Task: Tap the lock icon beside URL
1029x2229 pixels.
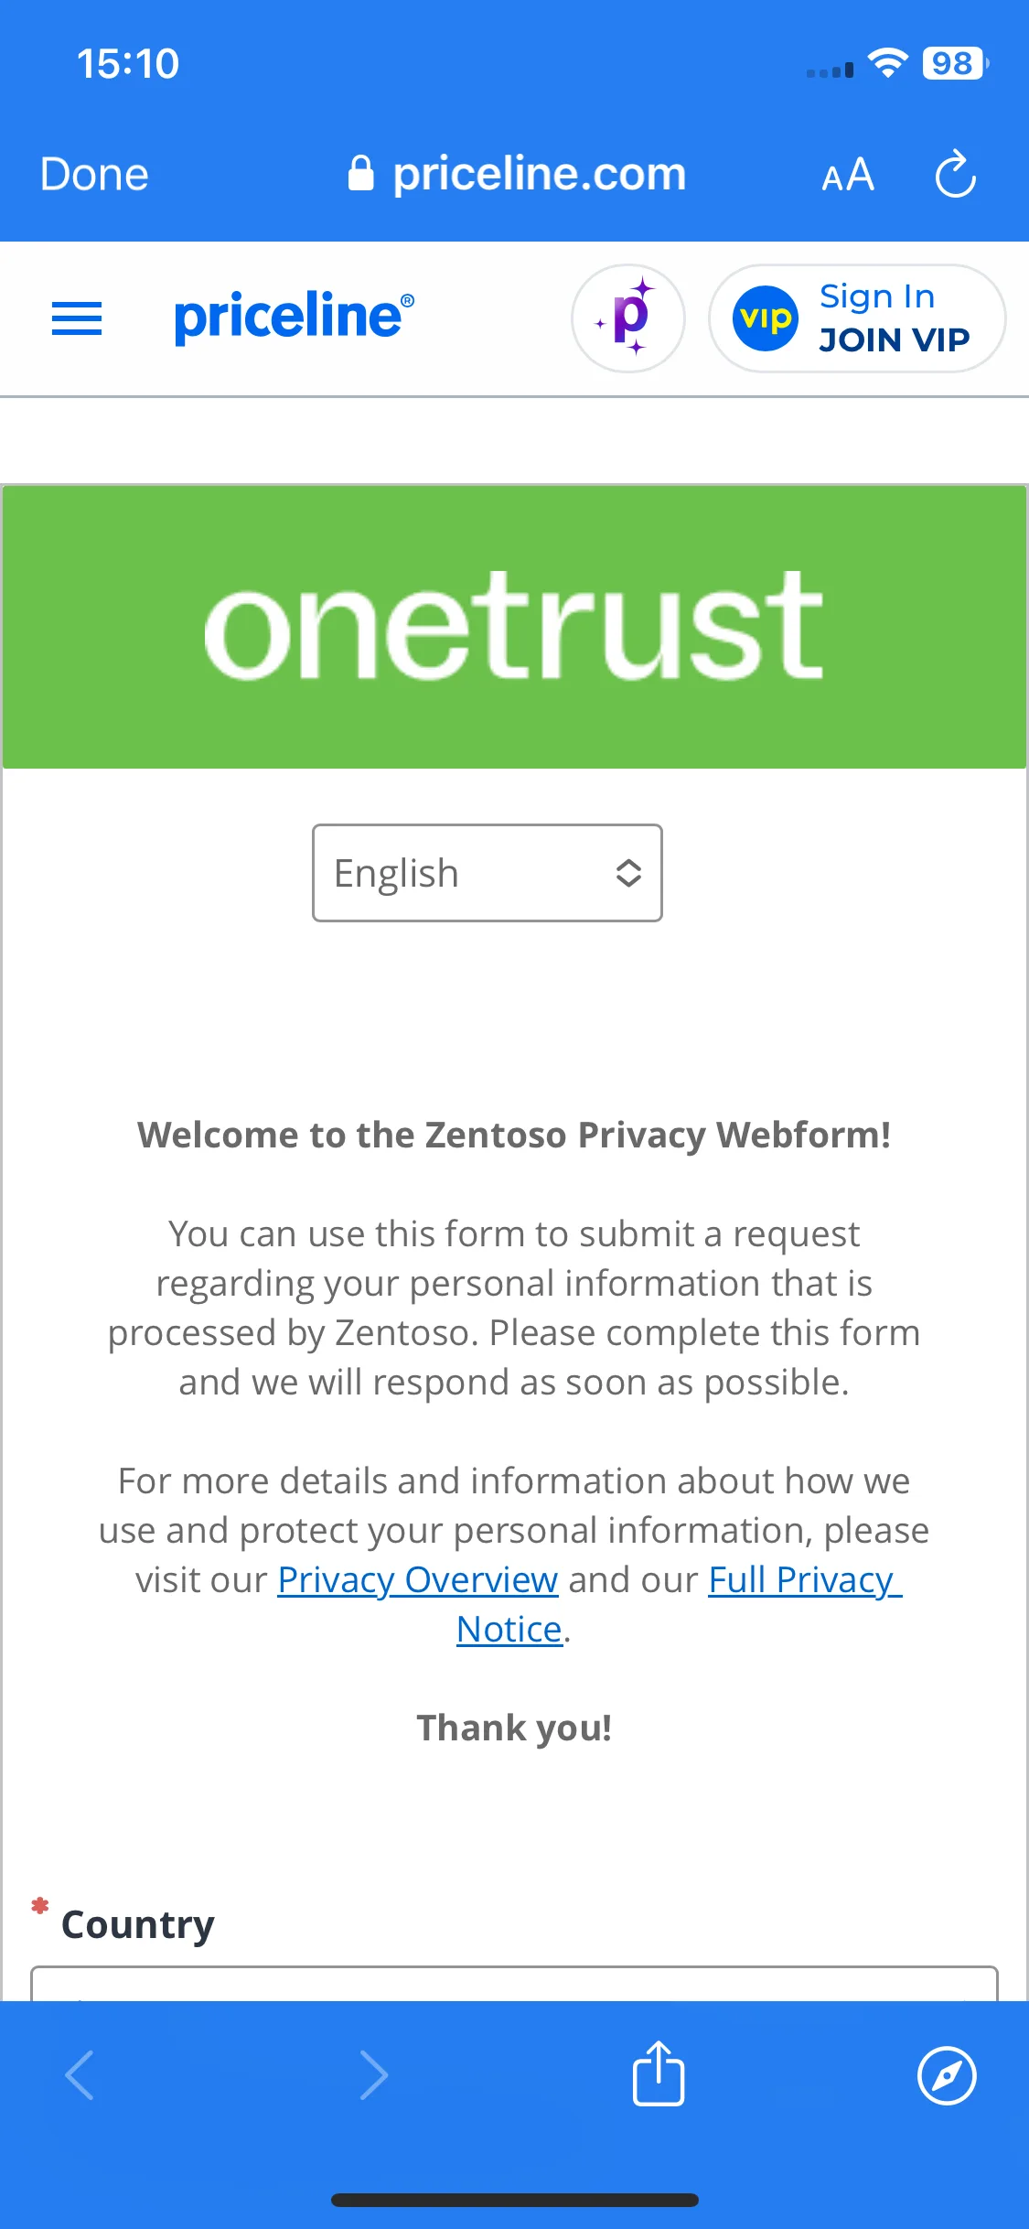Action: pyautogui.click(x=361, y=173)
